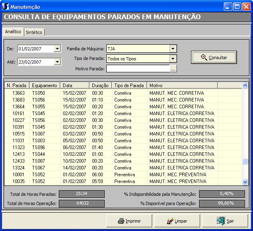Click the printer icon on Imprimir

(x=121, y=221)
